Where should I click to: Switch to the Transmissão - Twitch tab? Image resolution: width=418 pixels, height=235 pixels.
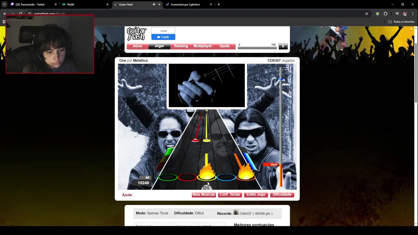[x=33, y=5]
